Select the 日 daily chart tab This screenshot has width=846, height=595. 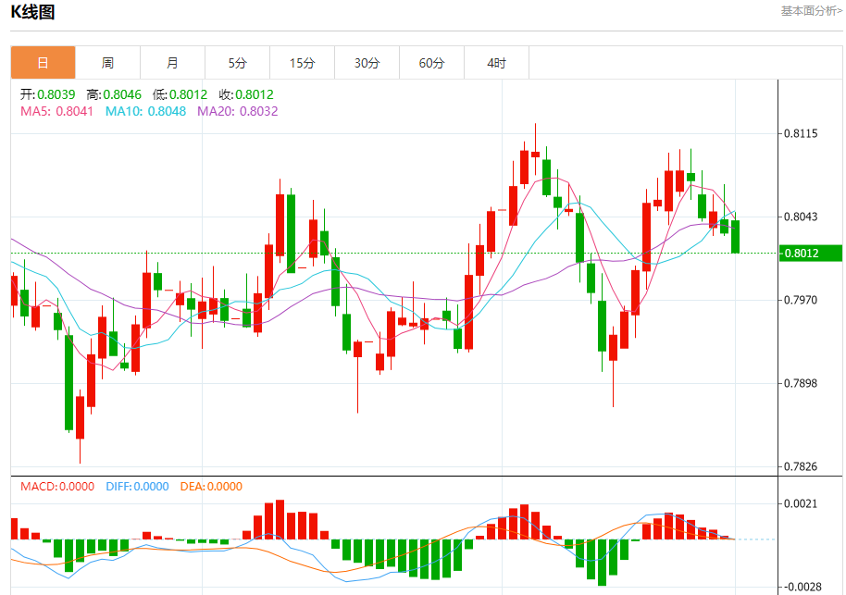coord(43,63)
